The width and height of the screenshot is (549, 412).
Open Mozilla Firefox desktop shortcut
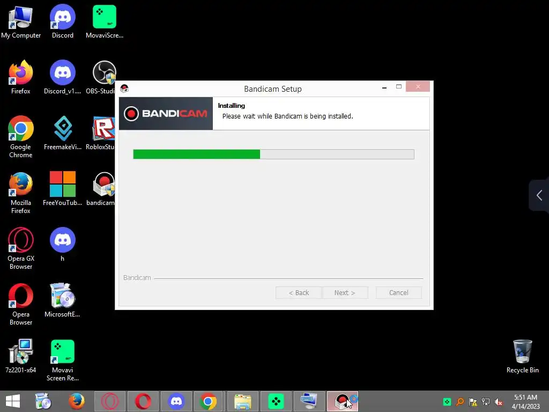tap(21, 193)
